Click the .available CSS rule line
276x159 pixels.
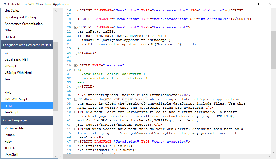pyautogui.click(x=113, y=74)
